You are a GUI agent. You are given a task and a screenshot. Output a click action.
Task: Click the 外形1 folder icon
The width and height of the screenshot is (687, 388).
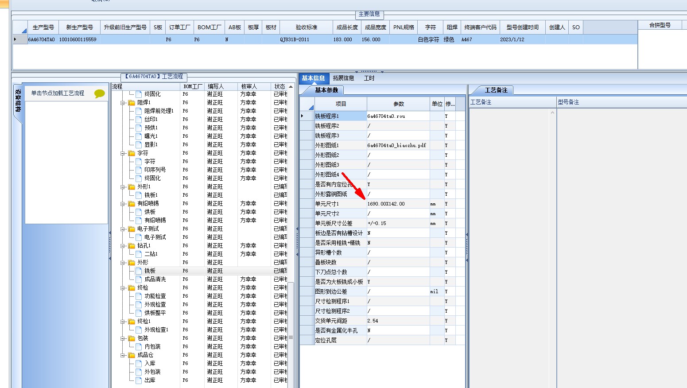pos(132,186)
